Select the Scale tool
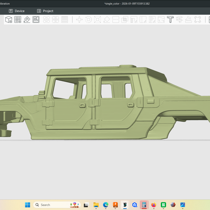 (x=98, y=20)
